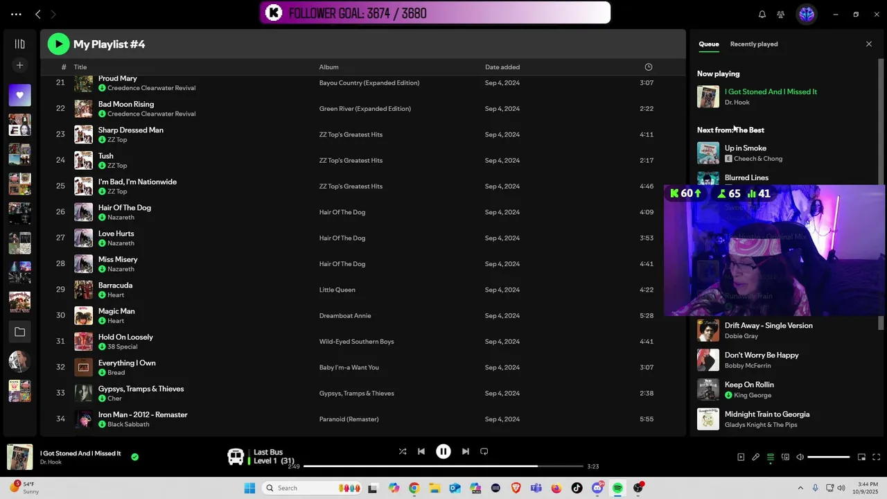Open the user profile avatar menu
This screenshot has width=887, height=499.
coord(806,14)
